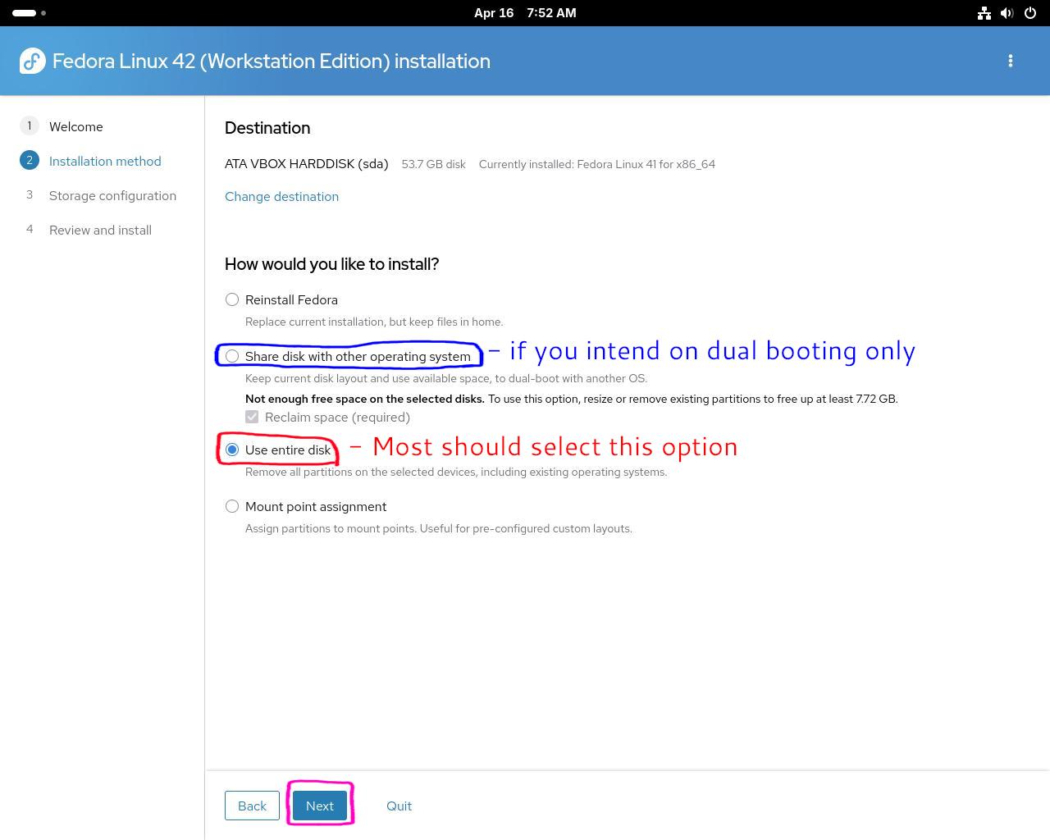The height and width of the screenshot is (840, 1050).
Task: Click the Quit button
Action: [399, 806]
